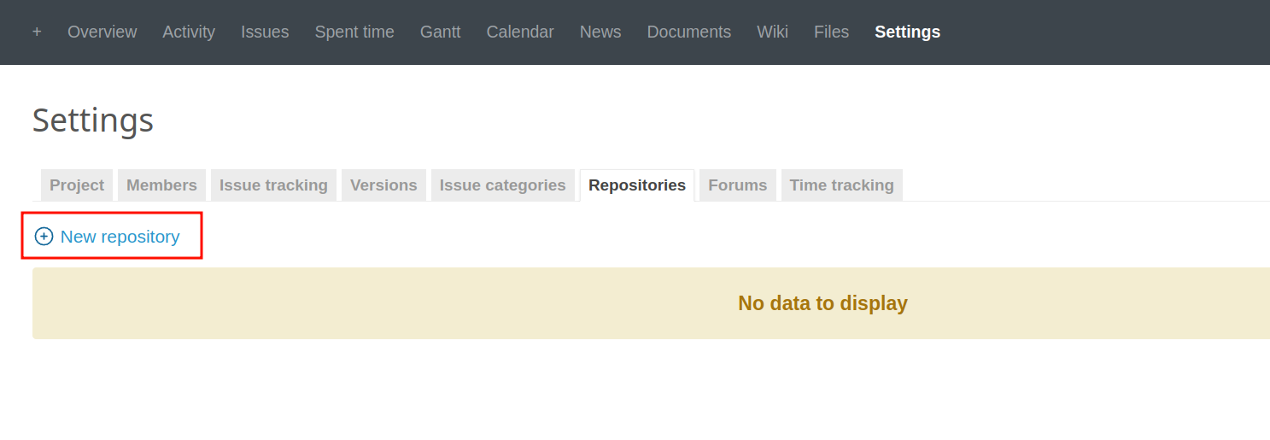The height and width of the screenshot is (440, 1270).
Task: Click the plus icon in the top navigation
Action: [37, 32]
